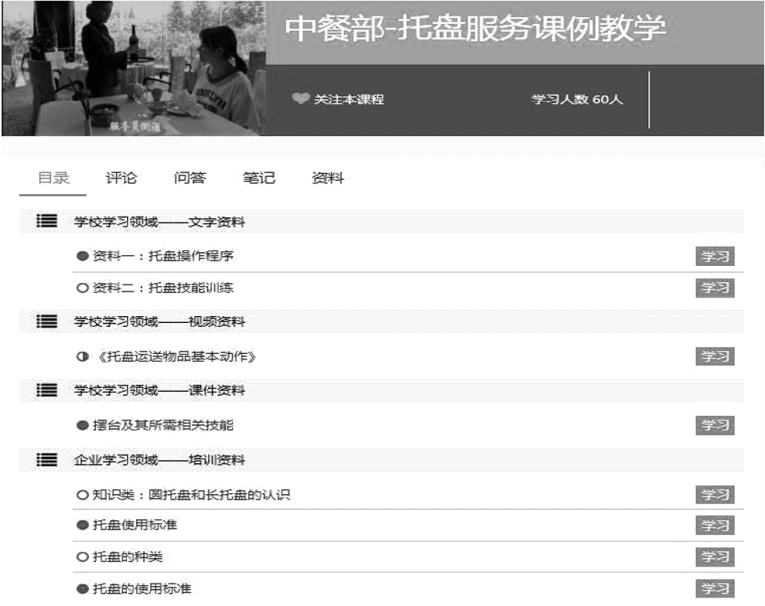
Task: Open the 问答 tab
Action: [189, 179]
